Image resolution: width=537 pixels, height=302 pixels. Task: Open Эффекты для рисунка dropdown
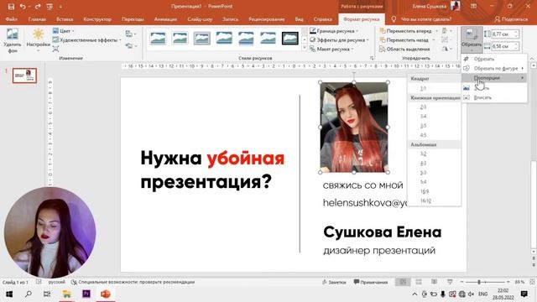339,40
